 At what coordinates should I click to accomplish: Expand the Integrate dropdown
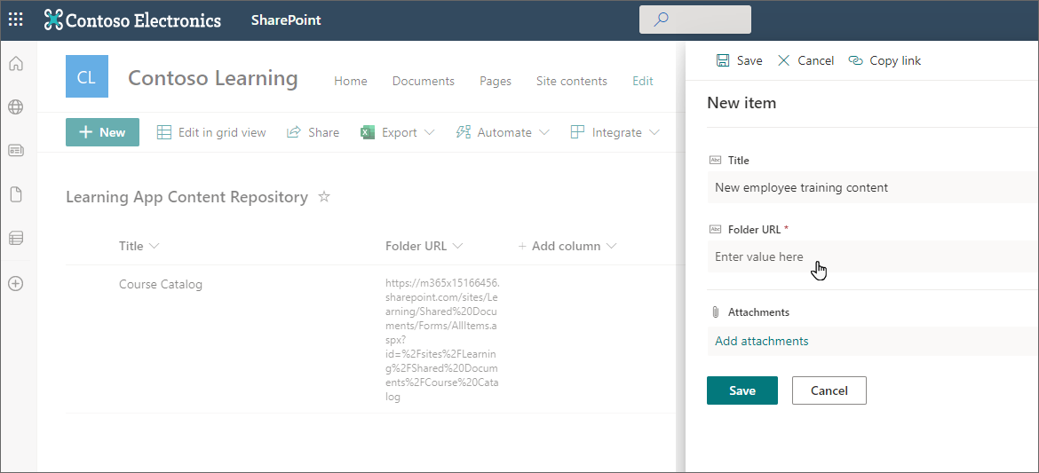coord(615,132)
